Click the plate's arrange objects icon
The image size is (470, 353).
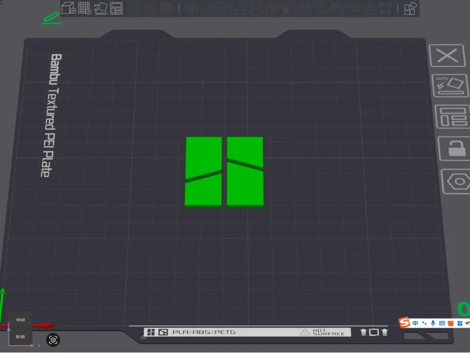click(x=453, y=116)
